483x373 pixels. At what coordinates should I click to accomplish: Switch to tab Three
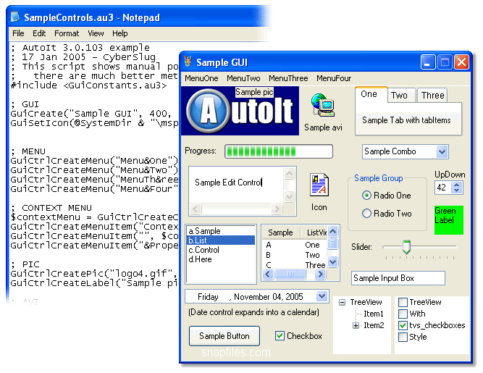tap(432, 96)
